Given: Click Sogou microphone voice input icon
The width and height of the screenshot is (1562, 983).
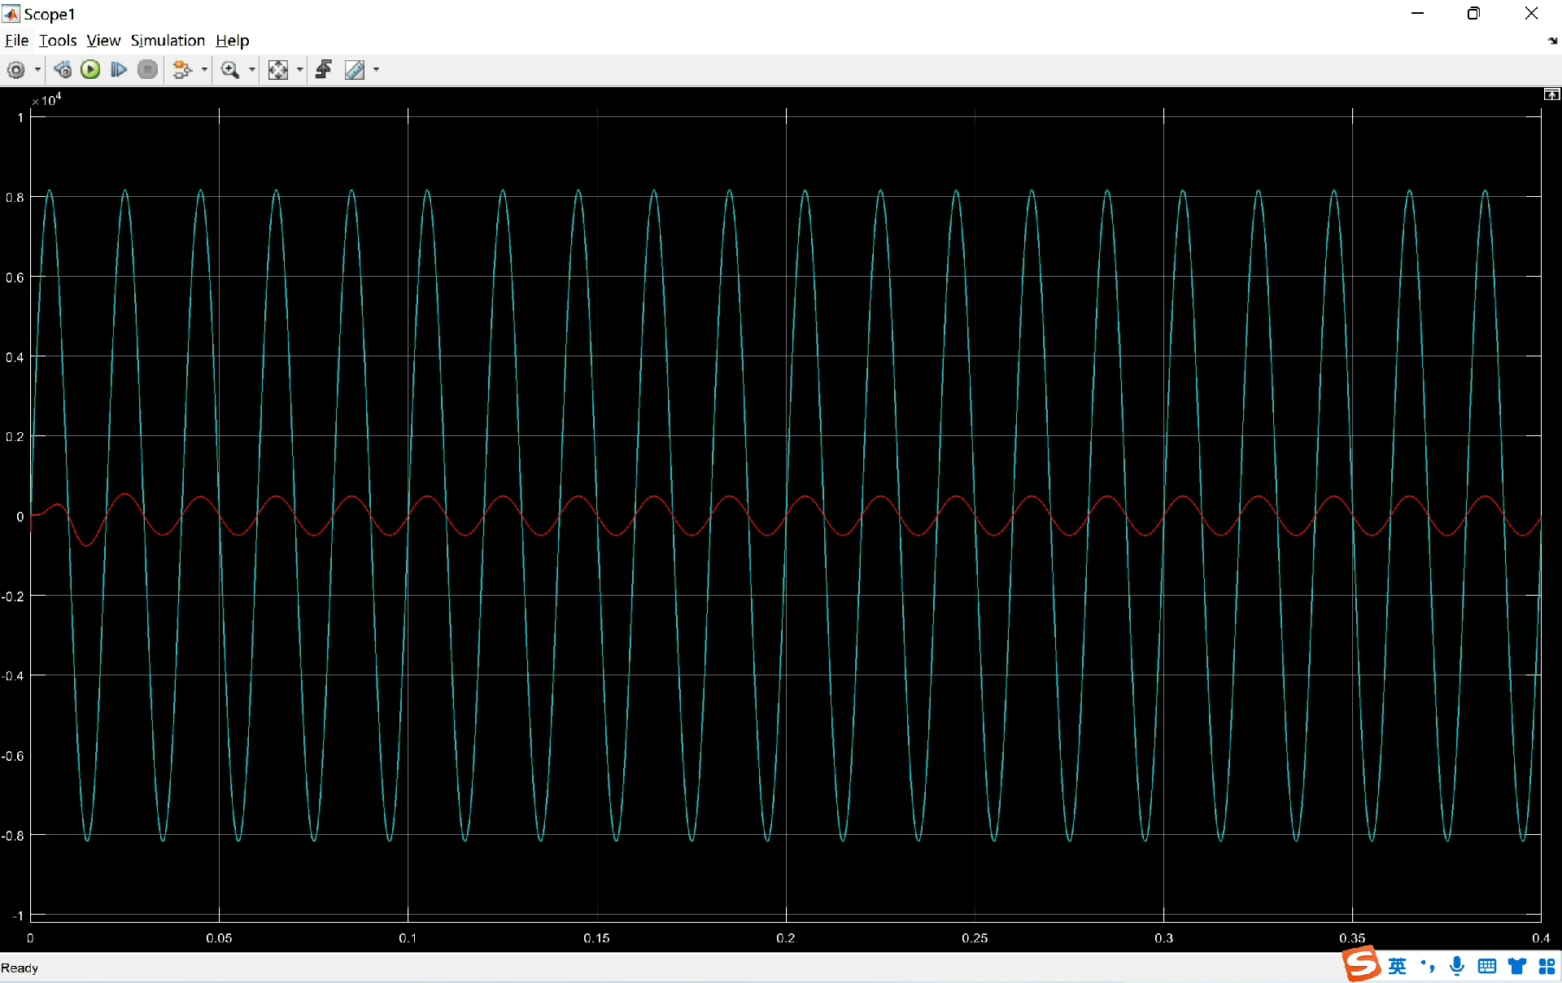Looking at the screenshot, I should (1457, 966).
